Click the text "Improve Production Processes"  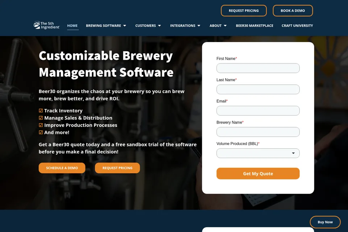(80, 125)
